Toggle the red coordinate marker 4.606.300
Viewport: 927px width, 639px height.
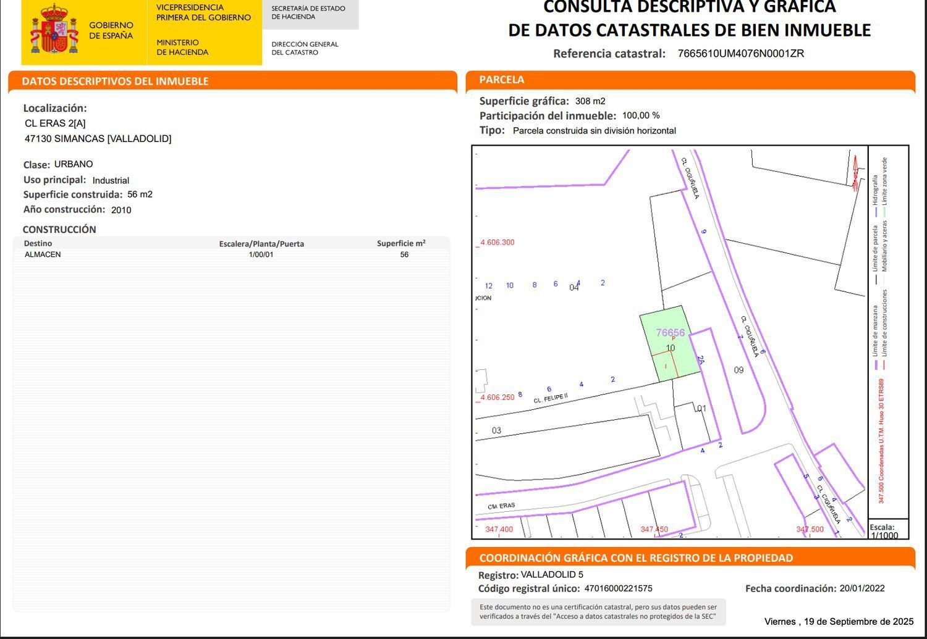(x=496, y=242)
